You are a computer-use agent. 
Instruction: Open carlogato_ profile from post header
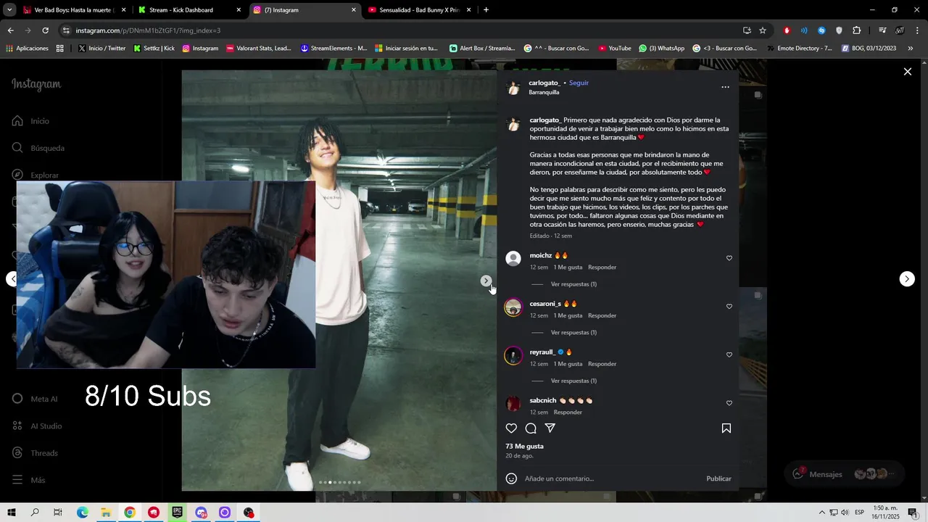pyautogui.click(x=544, y=83)
